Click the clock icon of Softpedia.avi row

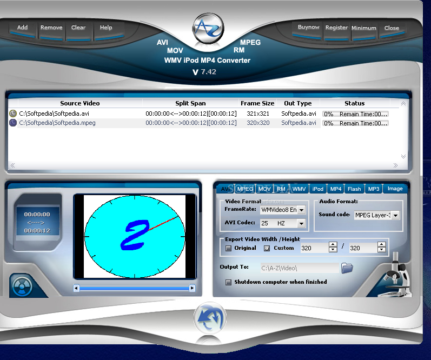(x=13, y=114)
